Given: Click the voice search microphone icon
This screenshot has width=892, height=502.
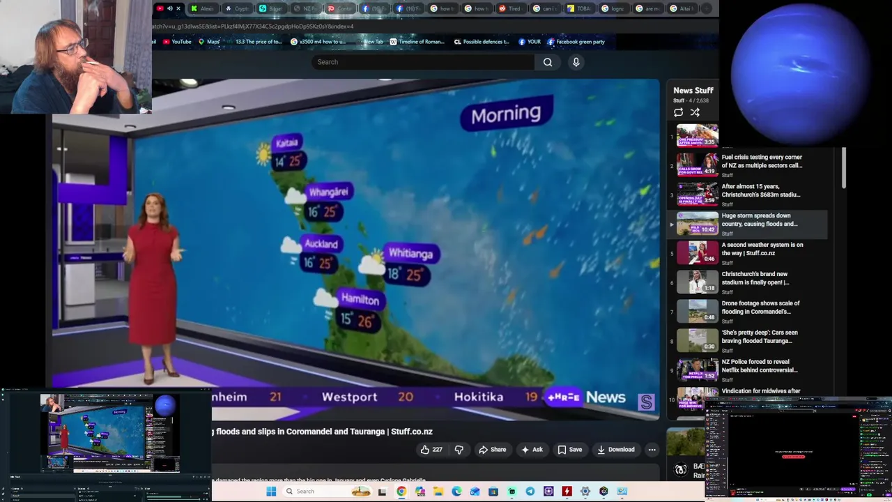Looking at the screenshot, I should [x=576, y=62].
